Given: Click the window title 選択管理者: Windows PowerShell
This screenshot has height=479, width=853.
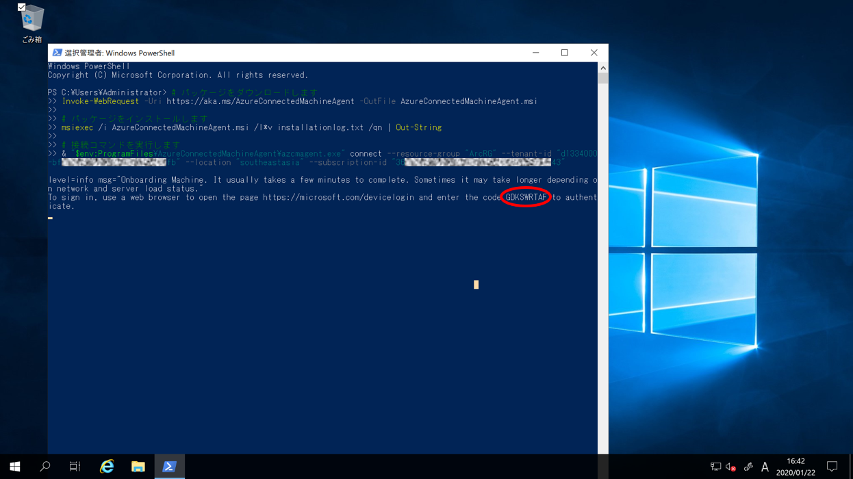Looking at the screenshot, I should (x=120, y=53).
